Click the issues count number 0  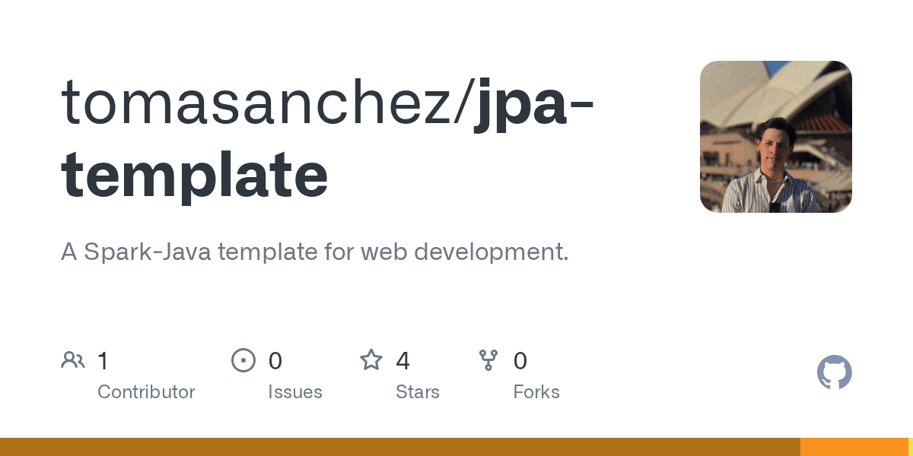click(275, 360)
